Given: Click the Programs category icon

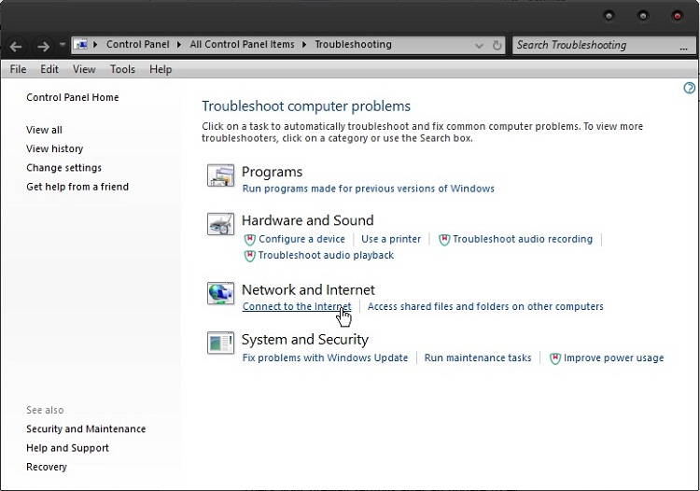Looking at the screenshot, I should coord(220,175).
